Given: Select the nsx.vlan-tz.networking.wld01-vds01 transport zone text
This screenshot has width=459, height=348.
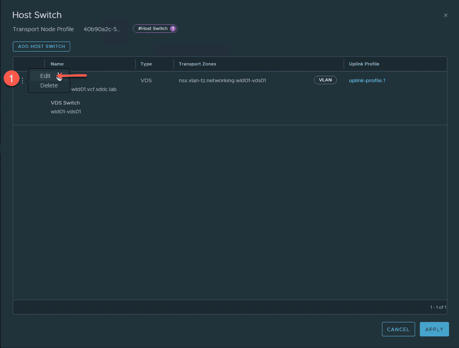Looking at the screenshot, I should (x=222, y=80).
